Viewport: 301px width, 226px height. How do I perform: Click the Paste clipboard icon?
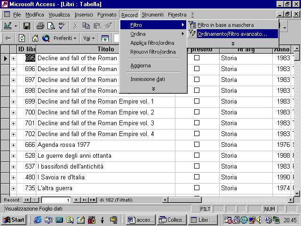click(x=97, y=26)
